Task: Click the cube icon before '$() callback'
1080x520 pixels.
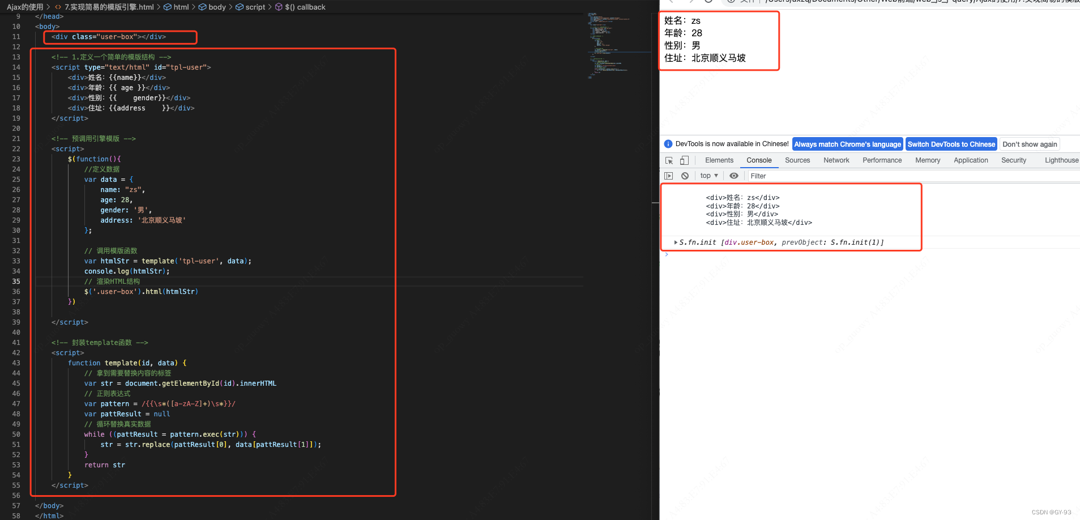Action: coord(279,7)
